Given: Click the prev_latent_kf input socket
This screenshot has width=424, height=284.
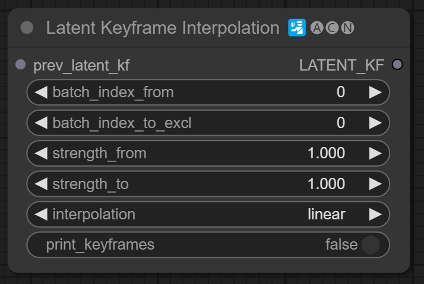Looking at the screenshot, I should point(21,65).
